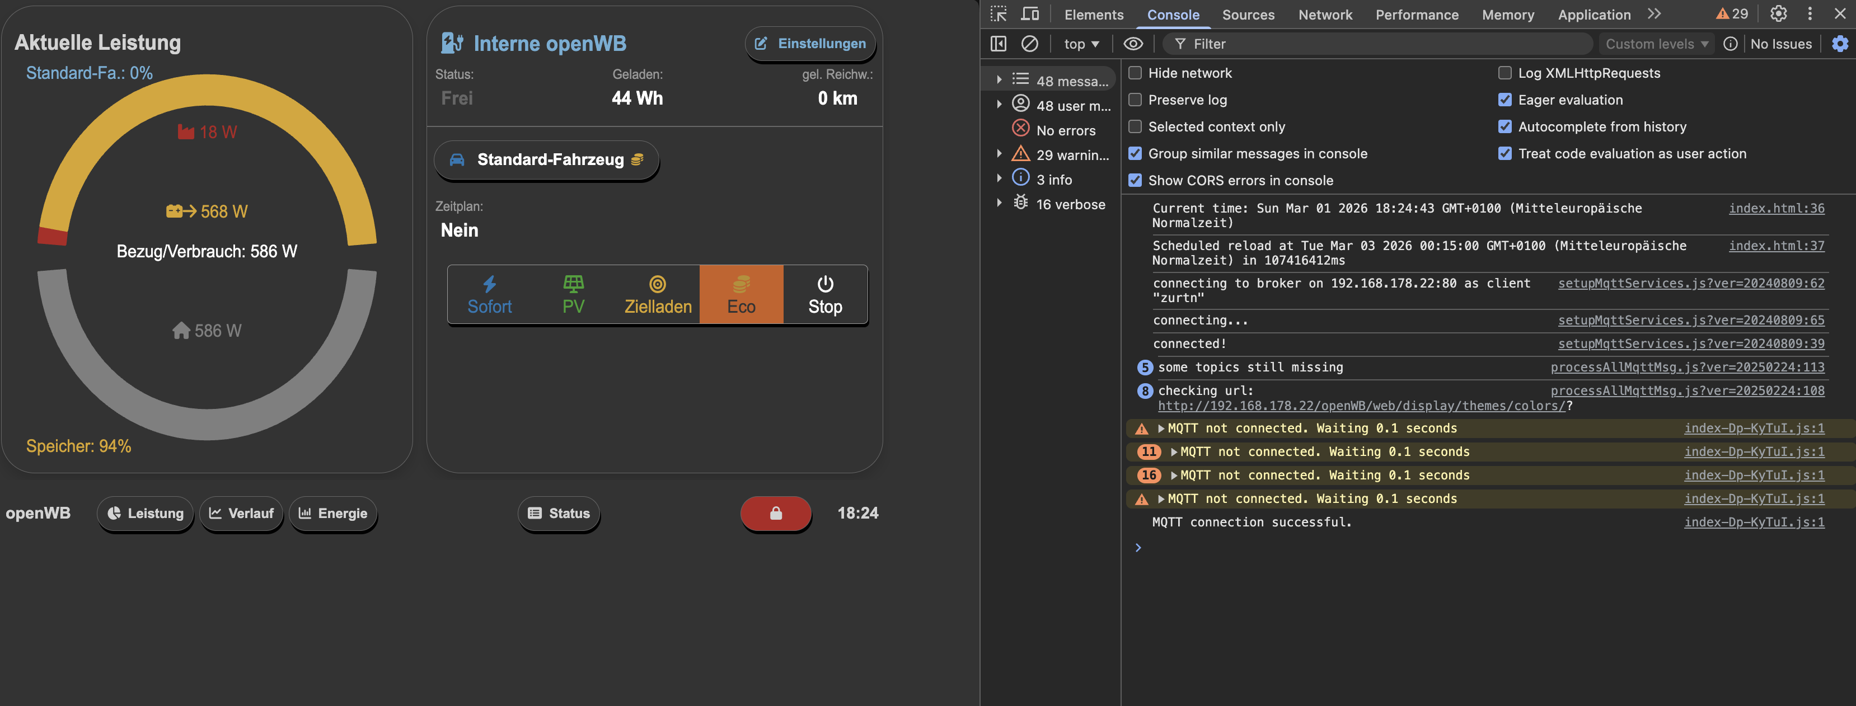The image size is (1856, 706).
Task: Open the top context dropdown
Action: coord(1081,44)
